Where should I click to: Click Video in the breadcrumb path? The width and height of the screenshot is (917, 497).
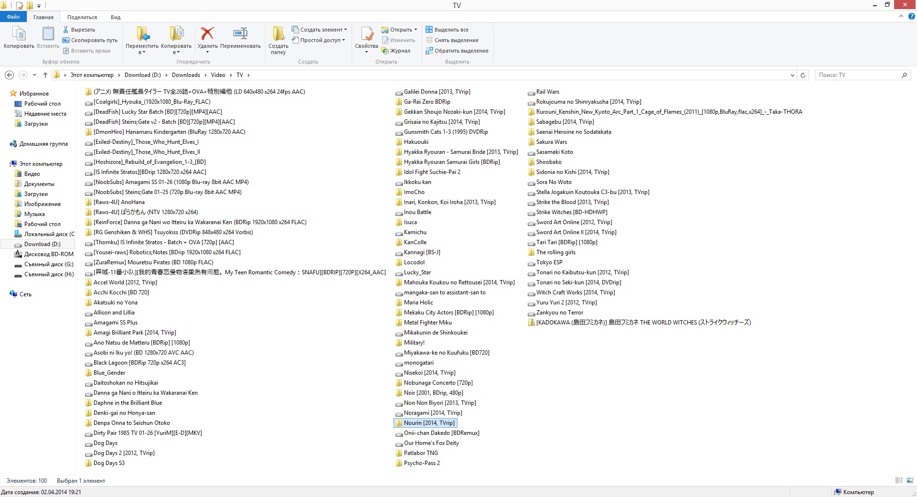pyautogui.click(x=218, y=75)
